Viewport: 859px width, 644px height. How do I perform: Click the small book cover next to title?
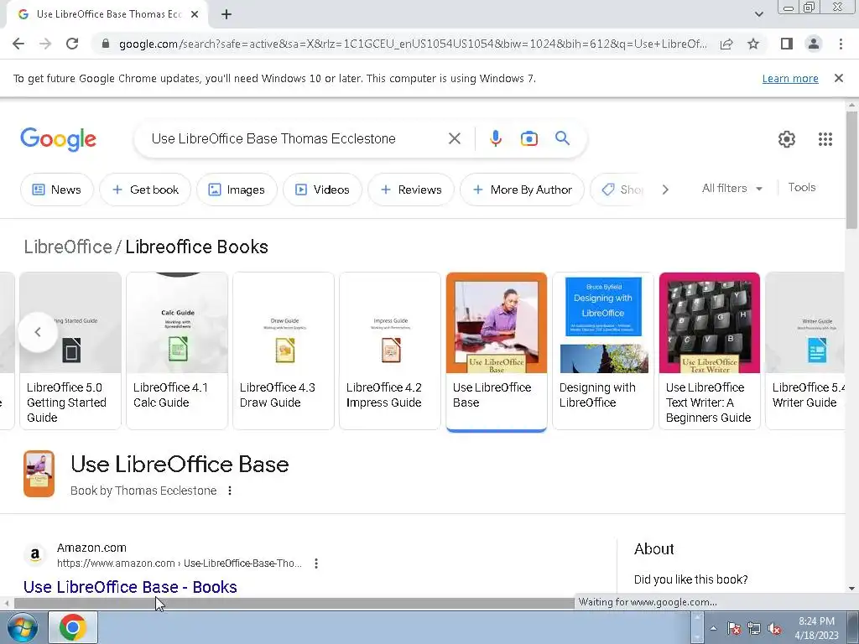(x=39, y=474)
